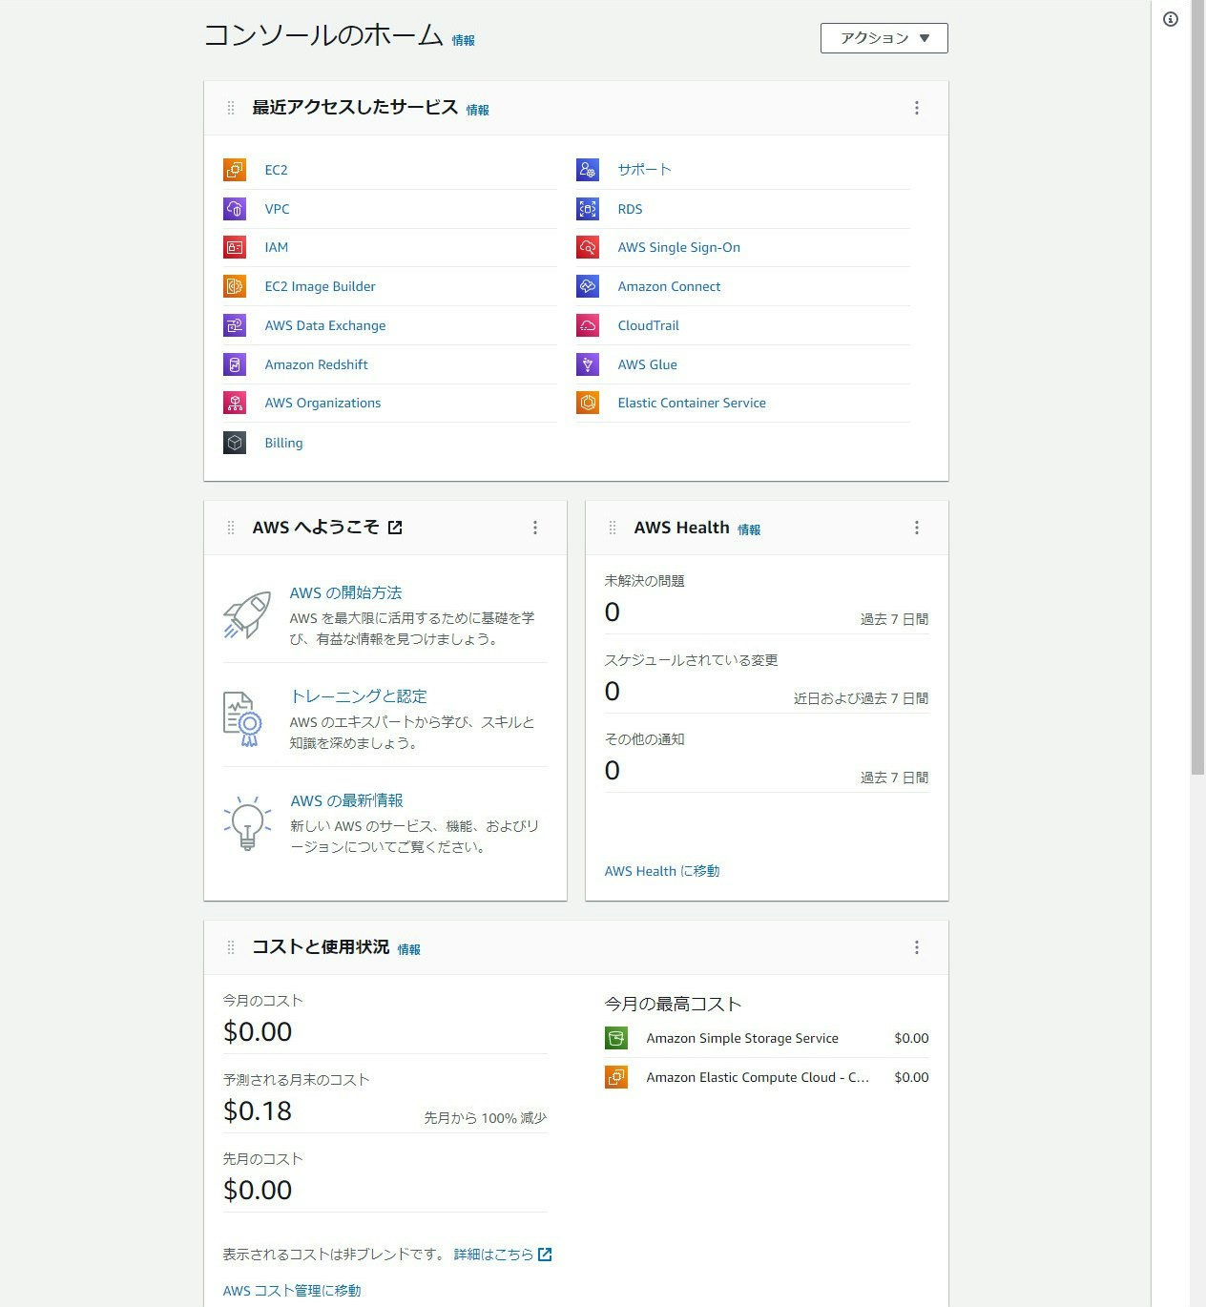
Task: Click the サポート service icon
Action: point(588,170)
